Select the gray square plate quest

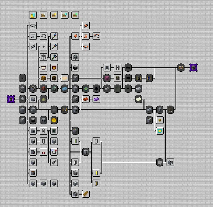(x=160, y=162)
